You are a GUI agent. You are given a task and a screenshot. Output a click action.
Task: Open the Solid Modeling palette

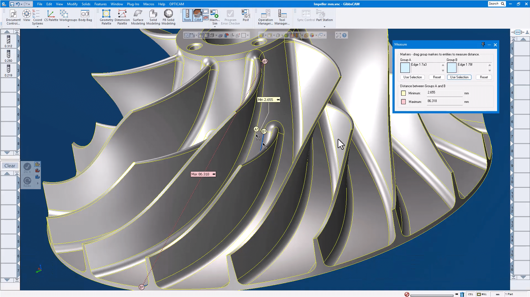[x=153, y=17]
